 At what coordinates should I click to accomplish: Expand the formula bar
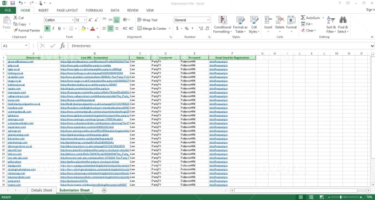pyautogui.click(x=372, y=46)
